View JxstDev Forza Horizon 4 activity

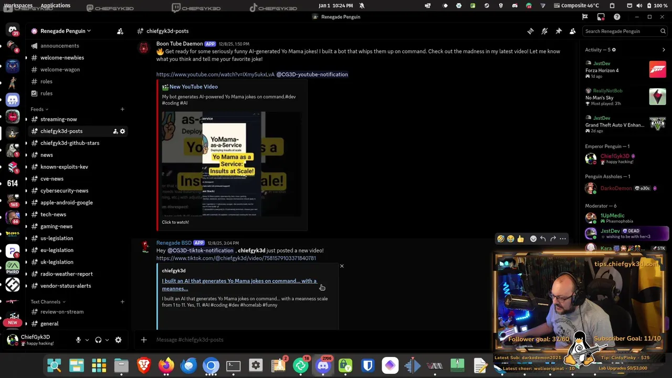coord(626,69)
